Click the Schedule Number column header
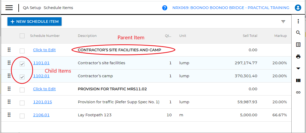306x133 pixels. point(45,36)
